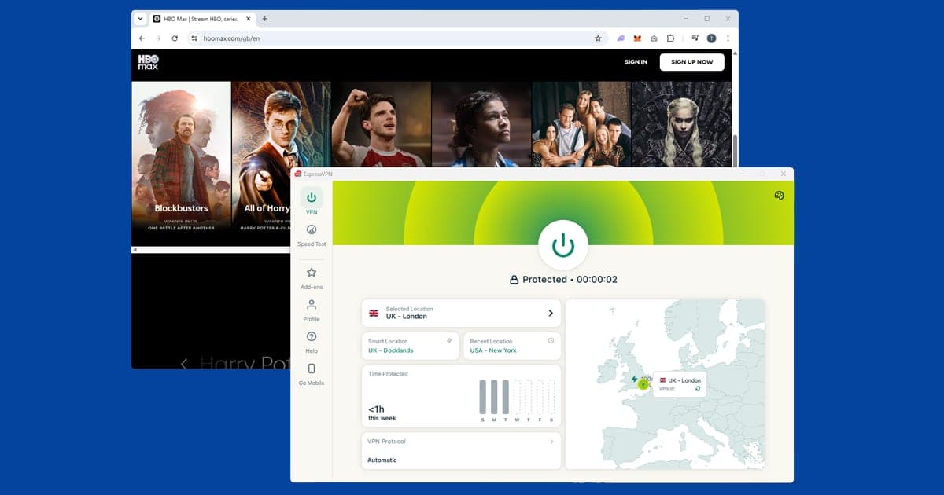Connect to Smart Location UK - Docklands
Image resolution: width=944 pixels, height=495 pixels.
(x=411, y=346)
